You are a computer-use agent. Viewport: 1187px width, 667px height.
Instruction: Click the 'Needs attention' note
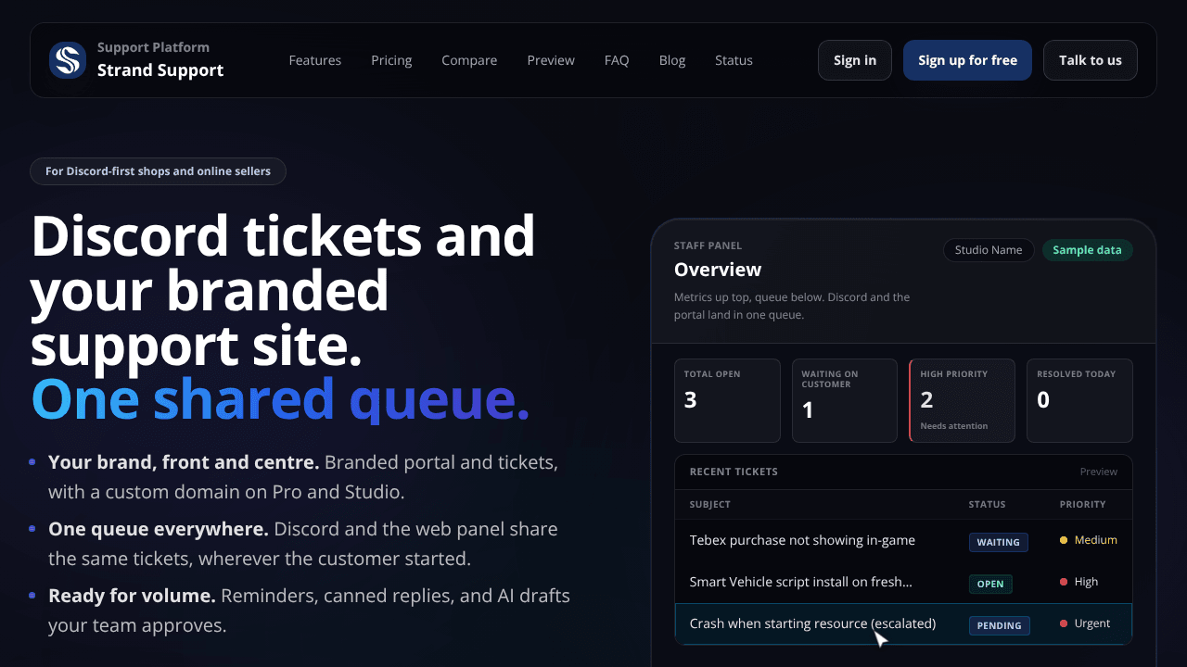coord(954,426)
